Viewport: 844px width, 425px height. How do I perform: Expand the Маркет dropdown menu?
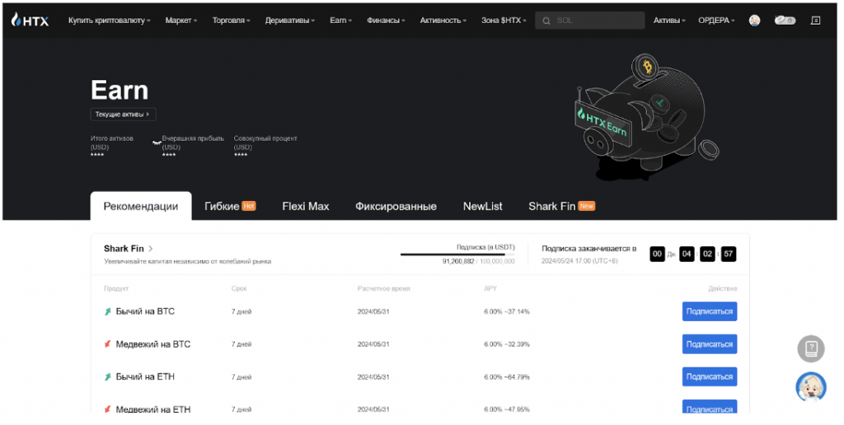181,21
